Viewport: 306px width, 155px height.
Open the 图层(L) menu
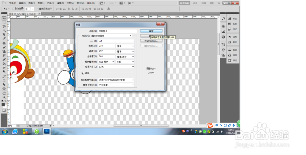click(x=41, y=3)
